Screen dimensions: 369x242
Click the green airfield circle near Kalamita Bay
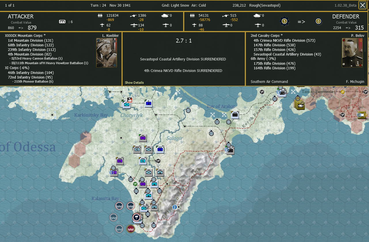coord(135,184)
